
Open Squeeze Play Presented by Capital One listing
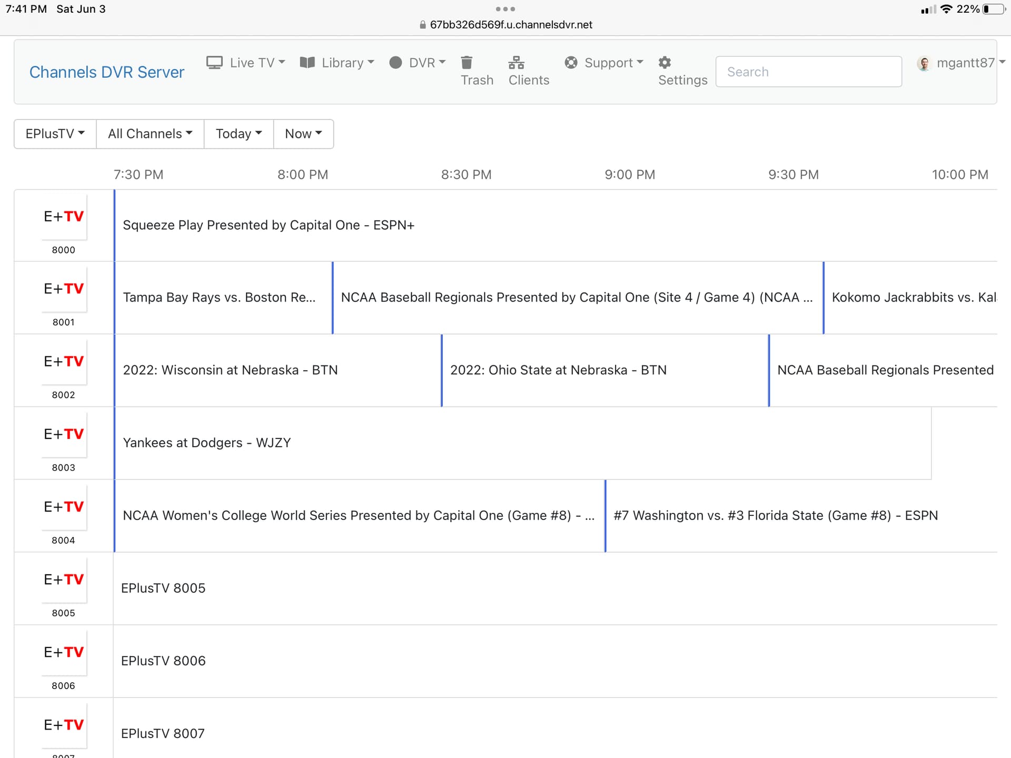pos(269,225)
